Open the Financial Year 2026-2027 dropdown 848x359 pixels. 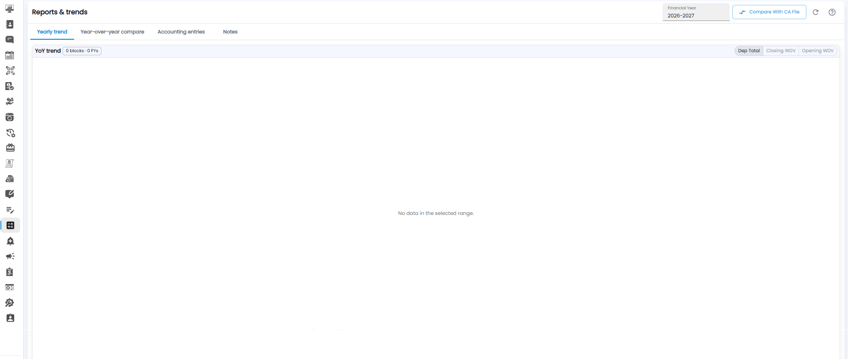click(x=696, y=12)
